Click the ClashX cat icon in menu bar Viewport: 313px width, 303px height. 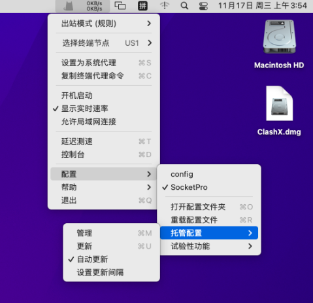pyautogui.click(x=69, y=6)
